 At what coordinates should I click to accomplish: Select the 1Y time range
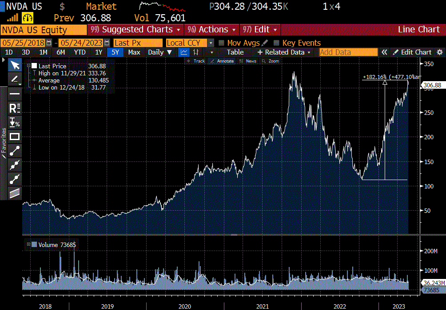[x=99, y=52]
